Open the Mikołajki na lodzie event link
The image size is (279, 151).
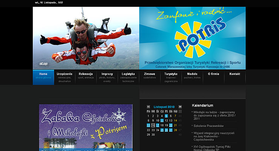(x=214, y=115)
